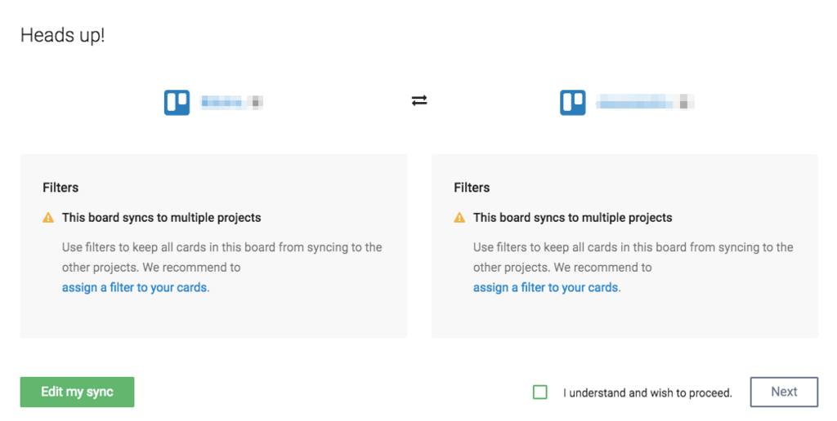837x421 pixels.
Task: Click the left panel filter description text
Action: (x=222, y=257)
